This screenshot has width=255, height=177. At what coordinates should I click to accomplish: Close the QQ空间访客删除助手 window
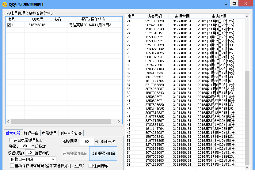(x=246, y=3)
